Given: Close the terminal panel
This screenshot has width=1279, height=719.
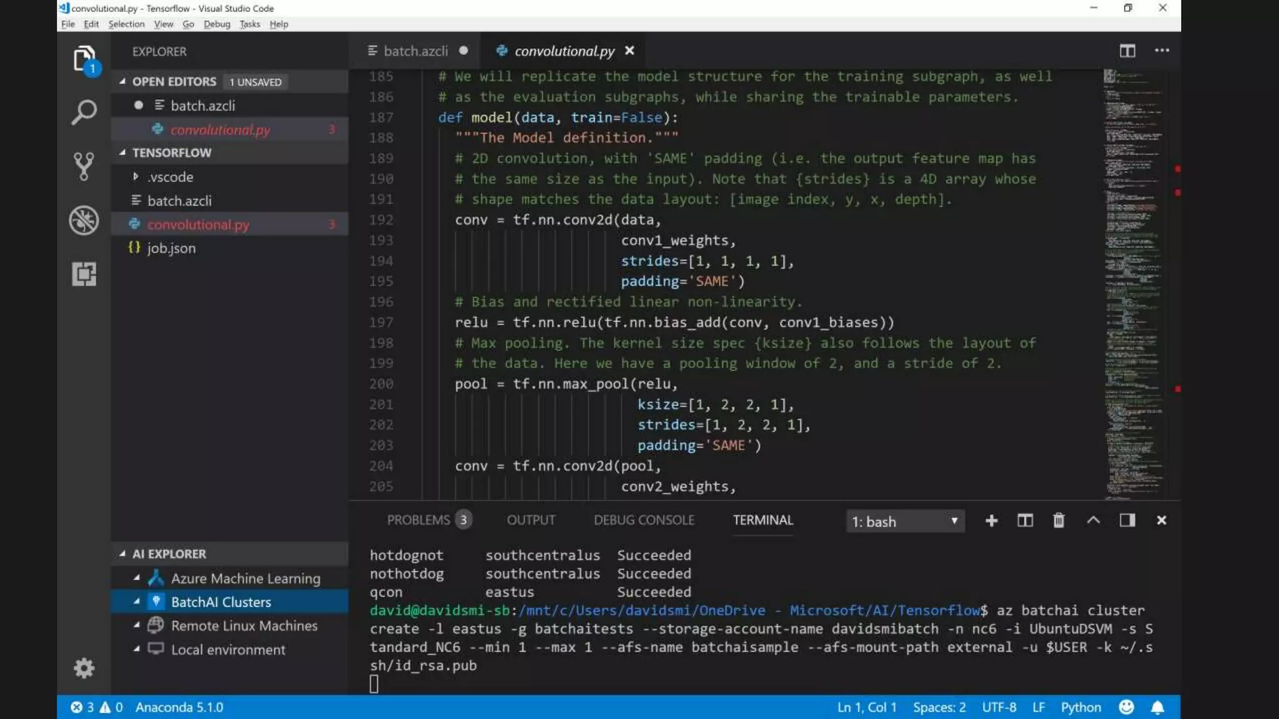Looking at the screenshot, I should click(1162, 521).
